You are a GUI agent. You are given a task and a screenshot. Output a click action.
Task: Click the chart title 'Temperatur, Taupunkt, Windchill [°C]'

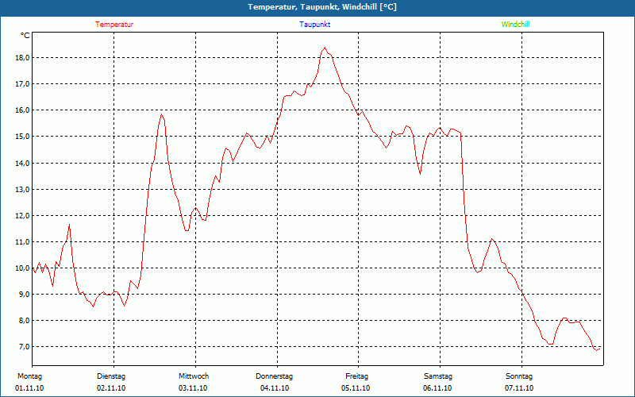pyautogui.click(x=322, y=7)
